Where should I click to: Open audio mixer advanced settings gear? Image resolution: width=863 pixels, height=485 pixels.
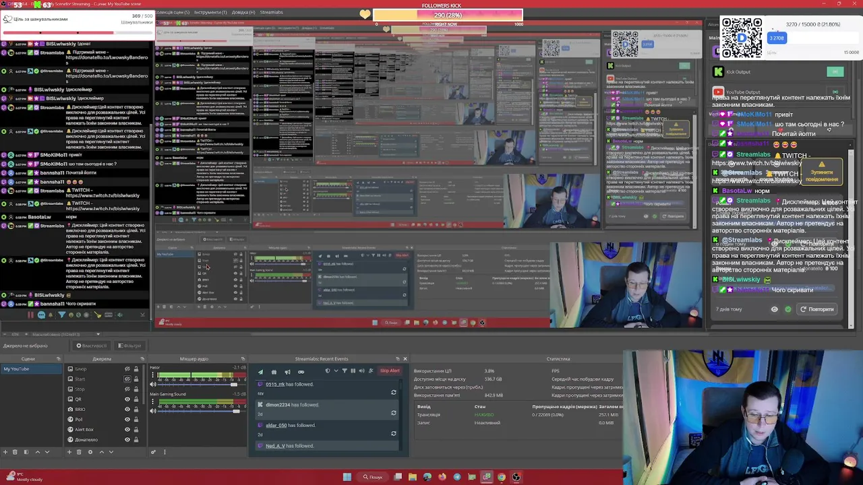[x=153, y=452]
